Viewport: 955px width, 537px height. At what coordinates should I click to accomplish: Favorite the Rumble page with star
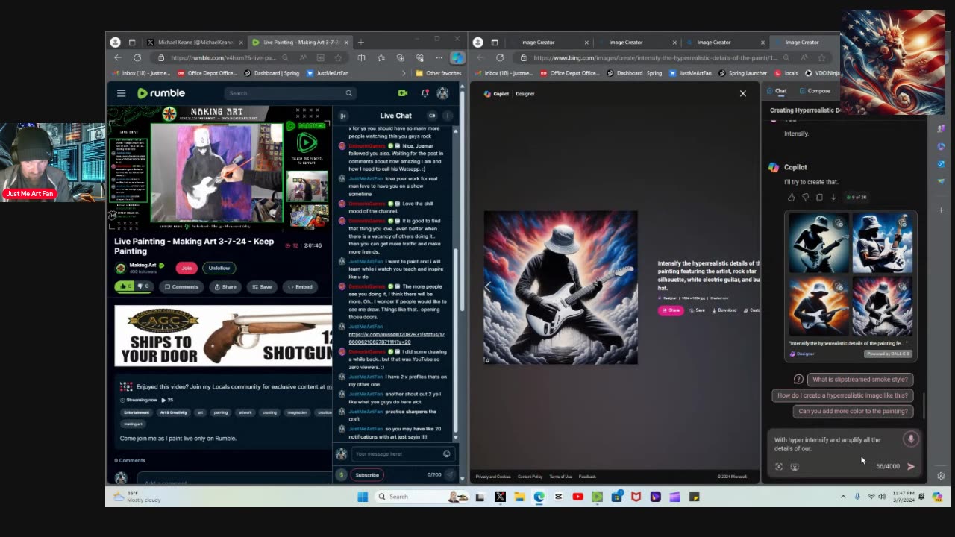click(x=338, y=57)
